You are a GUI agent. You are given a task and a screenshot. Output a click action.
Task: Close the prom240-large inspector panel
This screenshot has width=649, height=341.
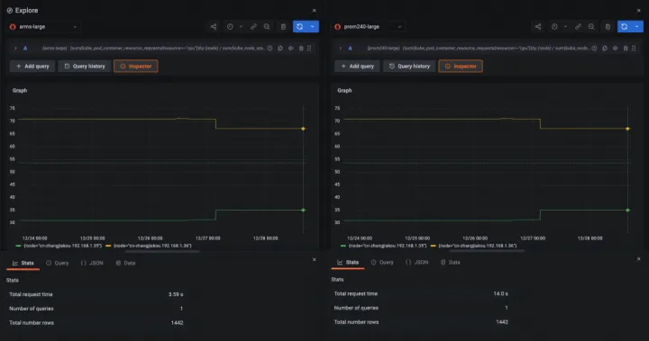[x=639, y=259]
